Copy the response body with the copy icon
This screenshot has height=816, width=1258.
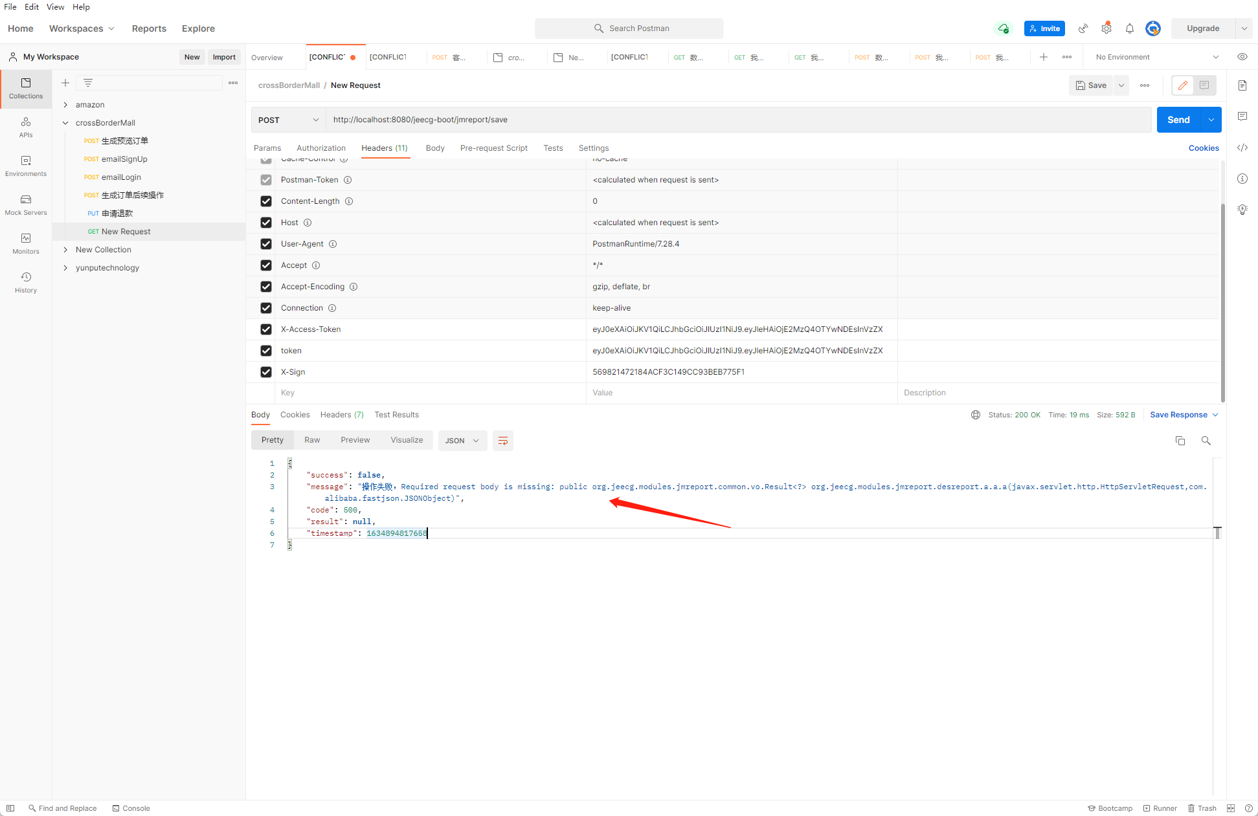[1180, 441]
